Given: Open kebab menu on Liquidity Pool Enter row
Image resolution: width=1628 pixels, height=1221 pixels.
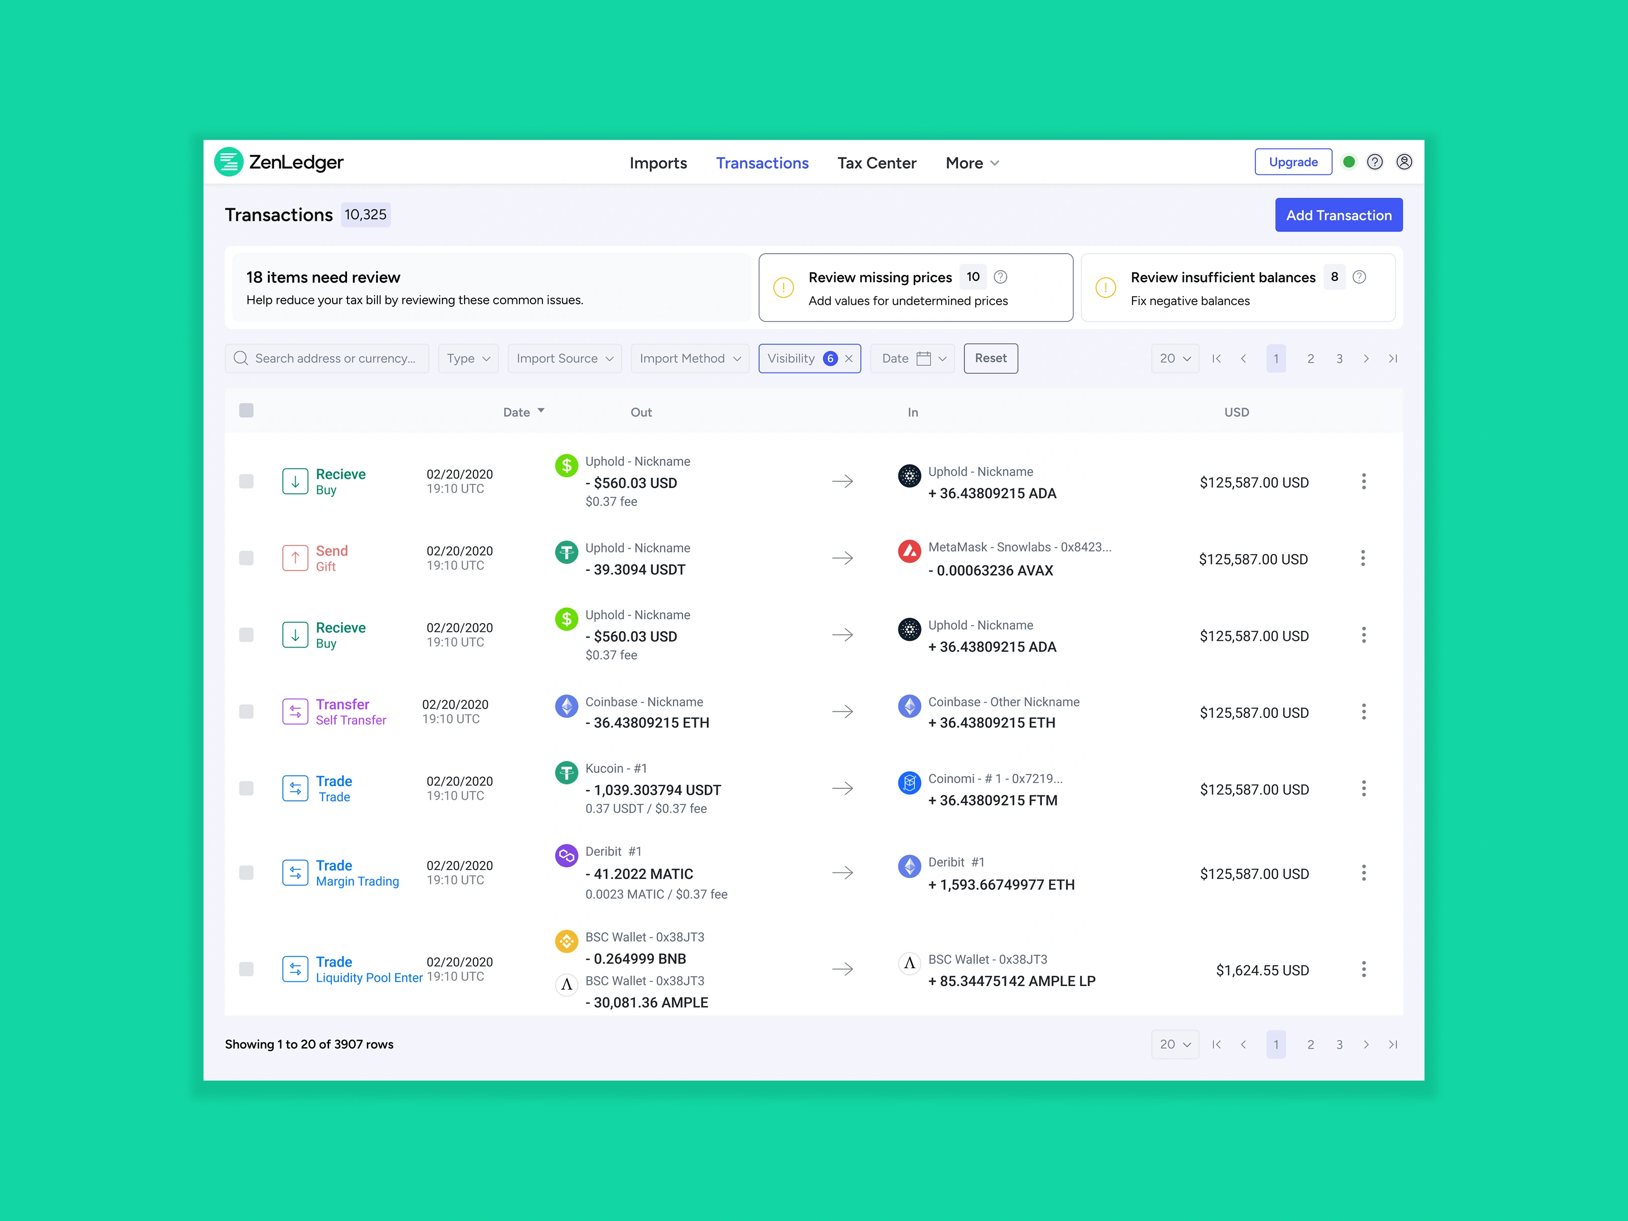Looking at the screenshot, I should pos(1363,969).
